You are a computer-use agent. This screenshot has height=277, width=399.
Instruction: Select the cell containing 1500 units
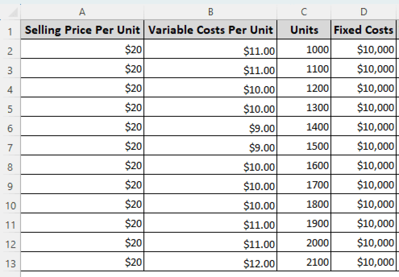[x=304, y=146]
